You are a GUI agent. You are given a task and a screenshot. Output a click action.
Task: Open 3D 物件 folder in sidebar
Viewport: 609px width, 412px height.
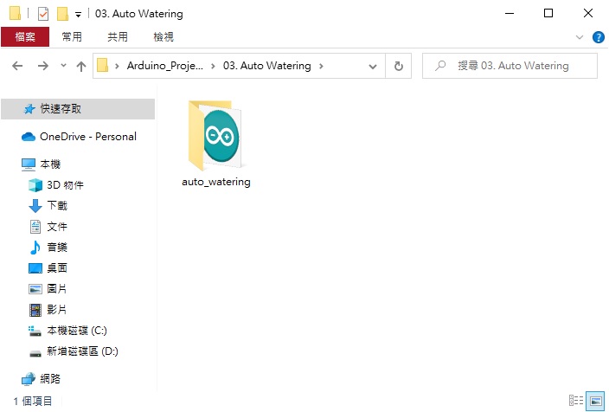click(56, 185)
